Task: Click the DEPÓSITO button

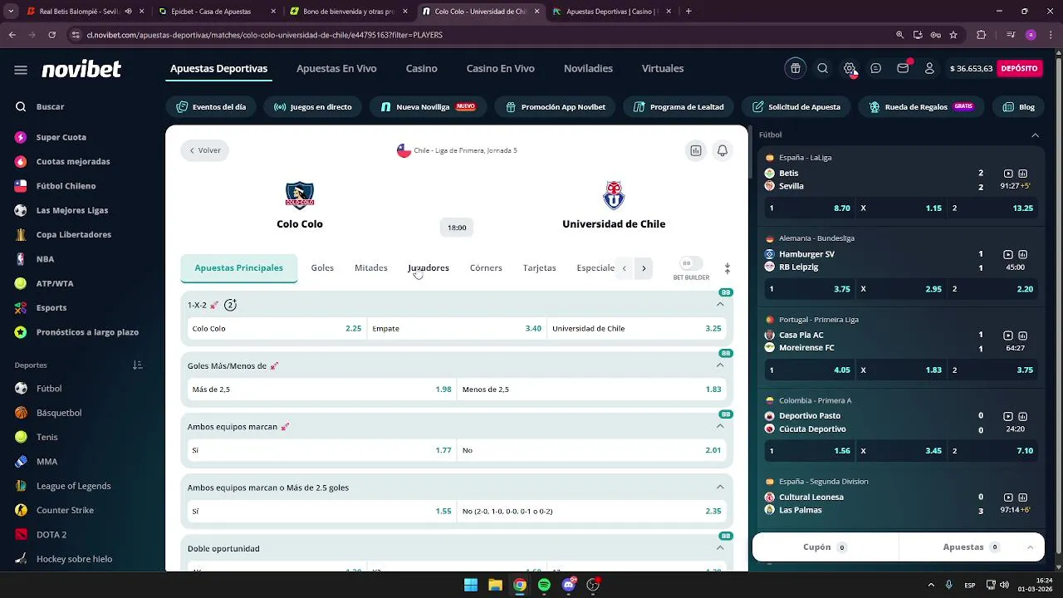Action: [x=1019, y=69]
